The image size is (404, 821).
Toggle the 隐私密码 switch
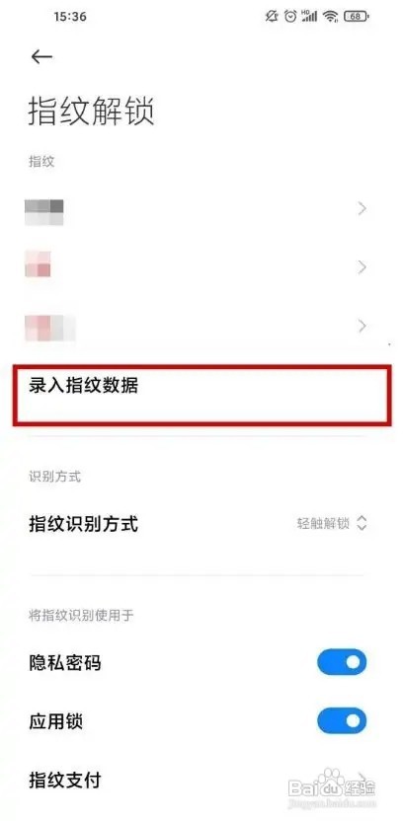tap(342, 663)
